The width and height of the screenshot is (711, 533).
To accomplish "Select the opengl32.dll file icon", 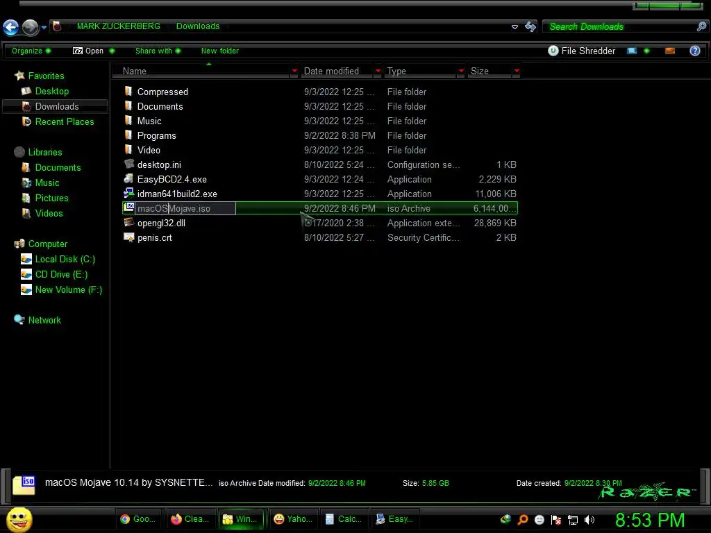I will point(128,222).
